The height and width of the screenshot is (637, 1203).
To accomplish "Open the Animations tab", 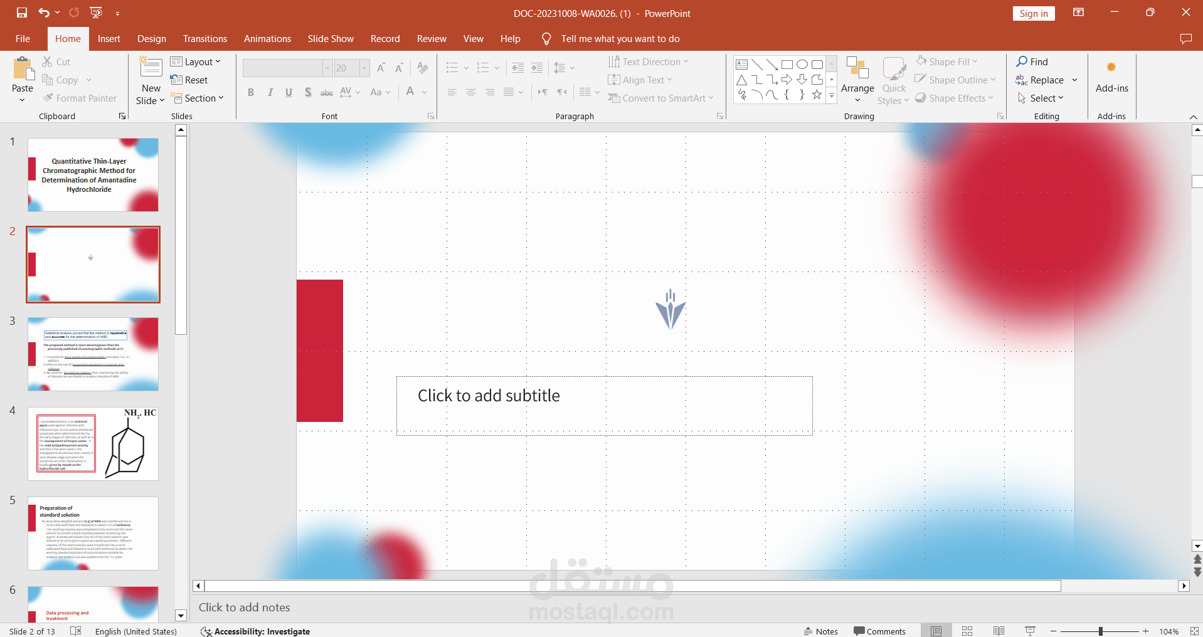I will [267, 39].
